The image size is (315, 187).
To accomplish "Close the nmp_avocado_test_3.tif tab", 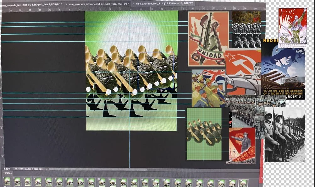I will click(133, 3).
